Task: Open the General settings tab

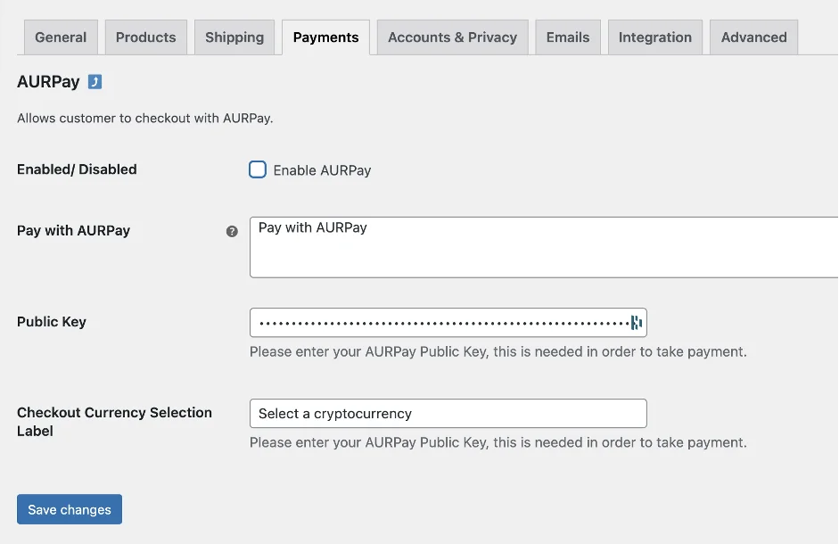Action: (61, 37)
